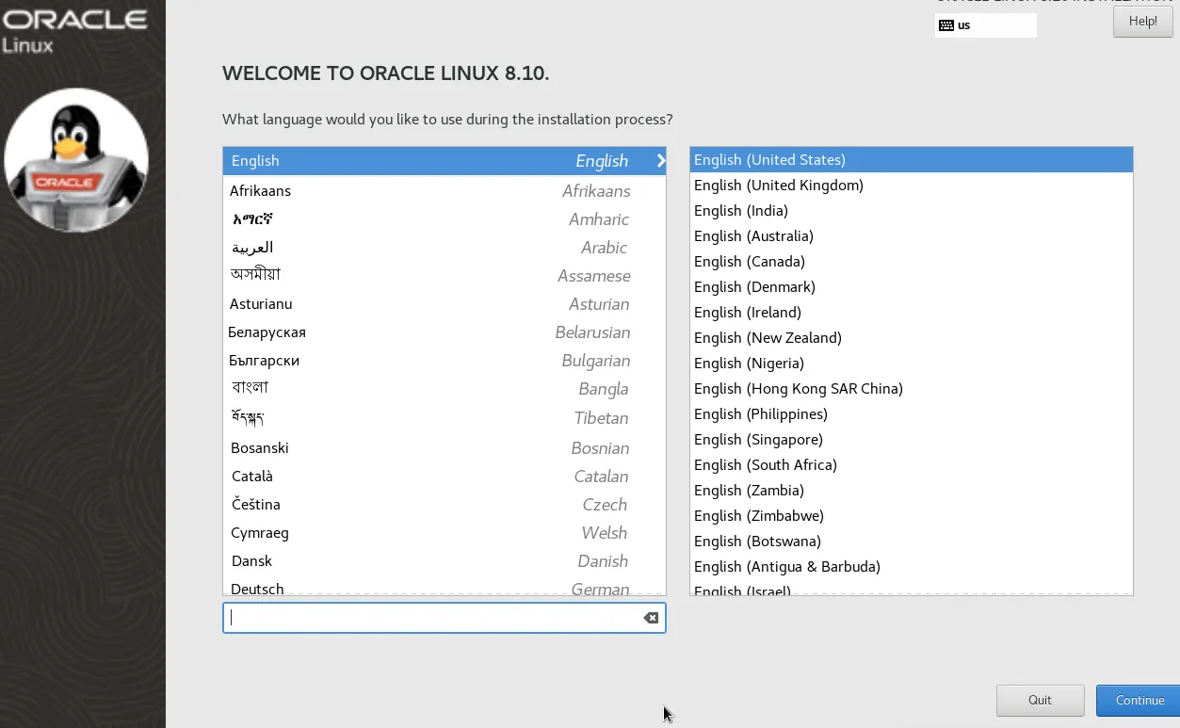Choose English (Antigua & Barbuda) locale
The height and width of the screenshot is (728, 1180).
coord(911,567)
